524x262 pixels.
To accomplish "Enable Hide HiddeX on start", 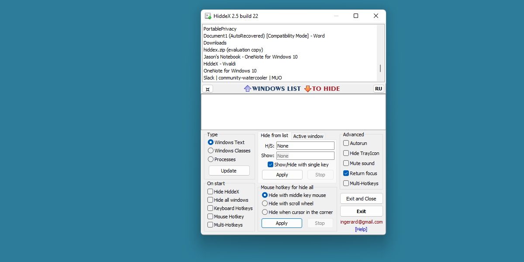I will click(x=210, y=192).
